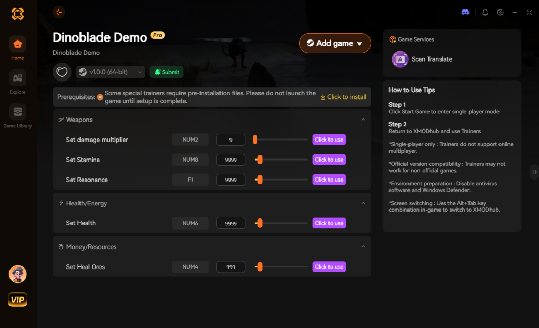This screenshot has width=539, height=328.
Task: Click the damage multiplier slider handle
Action: 255,140
